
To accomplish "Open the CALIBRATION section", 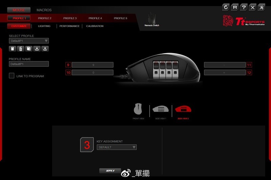I will coord(95,26).
